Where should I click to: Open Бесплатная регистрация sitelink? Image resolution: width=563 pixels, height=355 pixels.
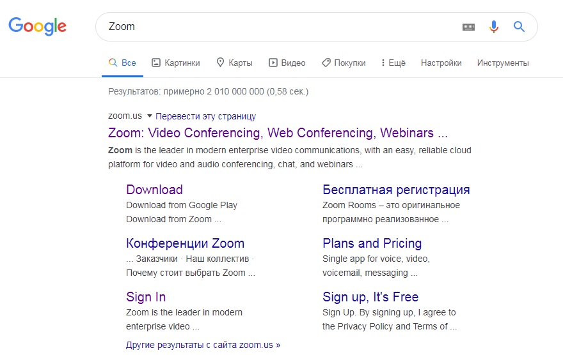[x=396, y=190]
